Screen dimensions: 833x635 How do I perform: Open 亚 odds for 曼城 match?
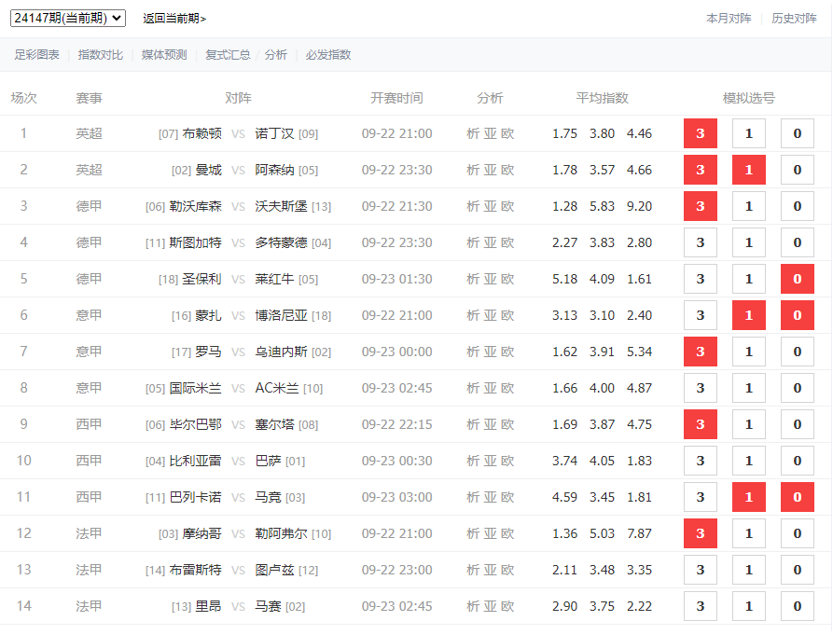(x=490, y=170)
